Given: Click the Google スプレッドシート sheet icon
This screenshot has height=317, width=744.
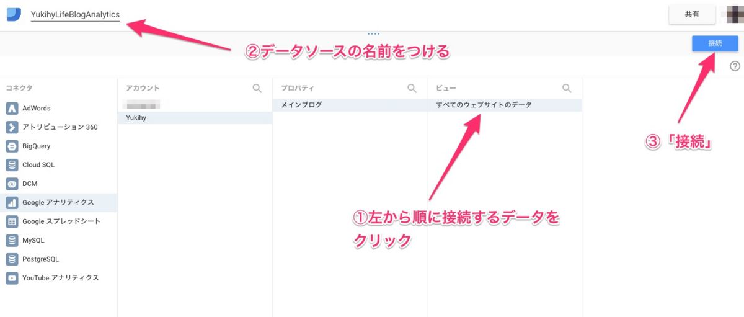Looking at the screenshot, I should point(12,221).
